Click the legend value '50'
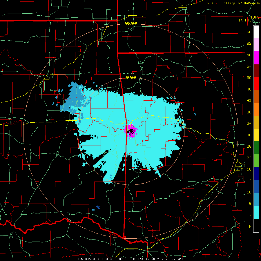The width and height of the screenshot is (261, 261). 249,78
